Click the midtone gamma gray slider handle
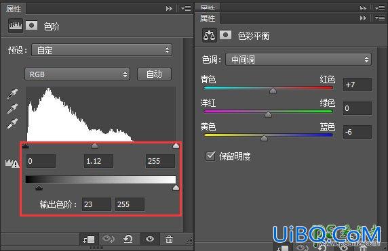 coord(94,146)
